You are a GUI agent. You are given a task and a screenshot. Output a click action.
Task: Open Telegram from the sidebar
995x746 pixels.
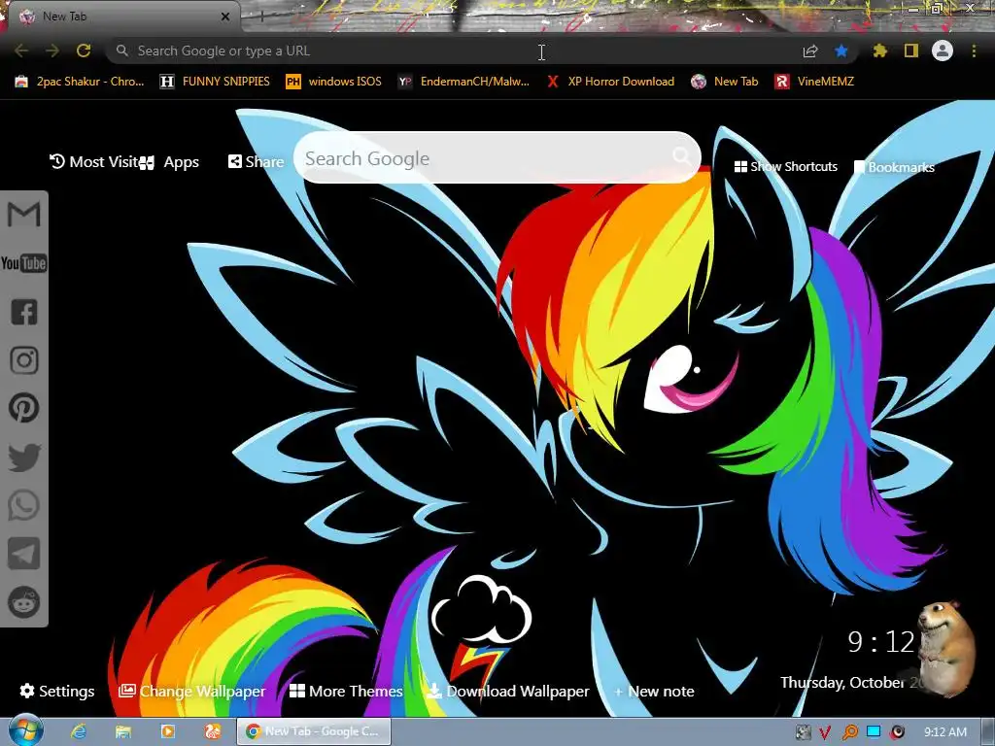coord(24,554)
